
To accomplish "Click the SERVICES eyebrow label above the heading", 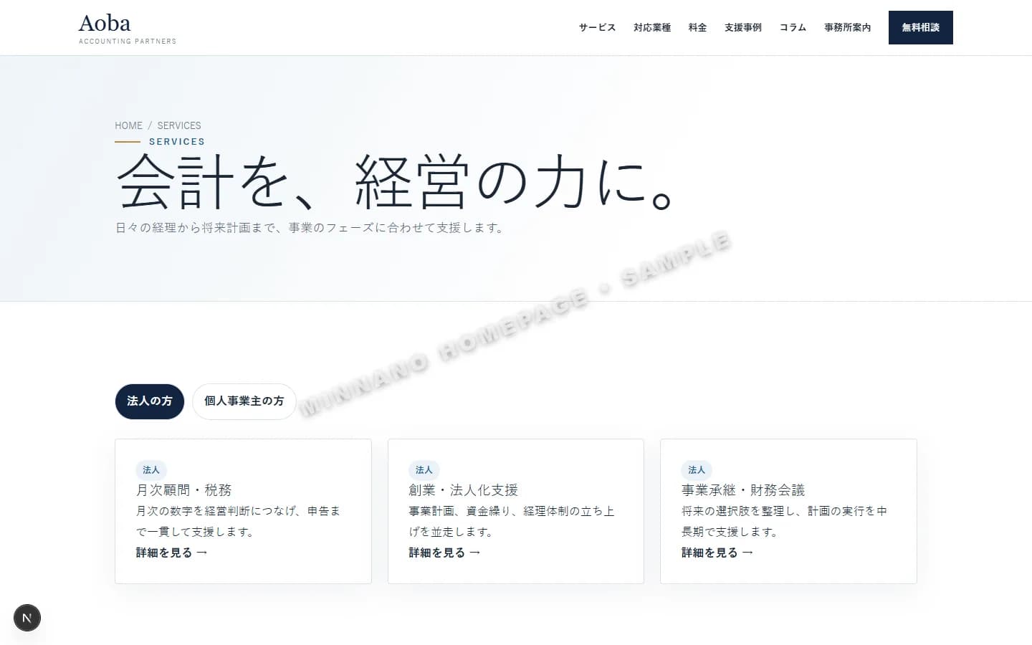I will pyautogui.click(x=177, y=142).
